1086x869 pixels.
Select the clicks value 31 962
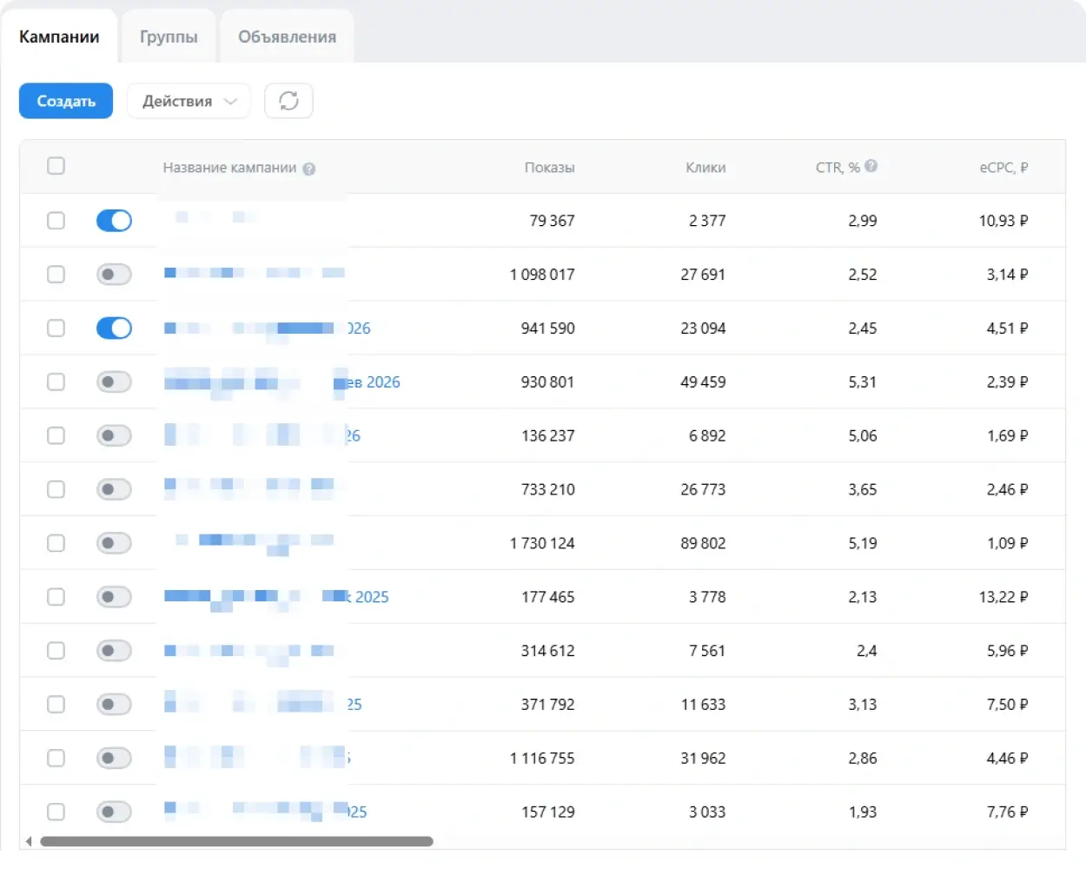click(703, 759)
